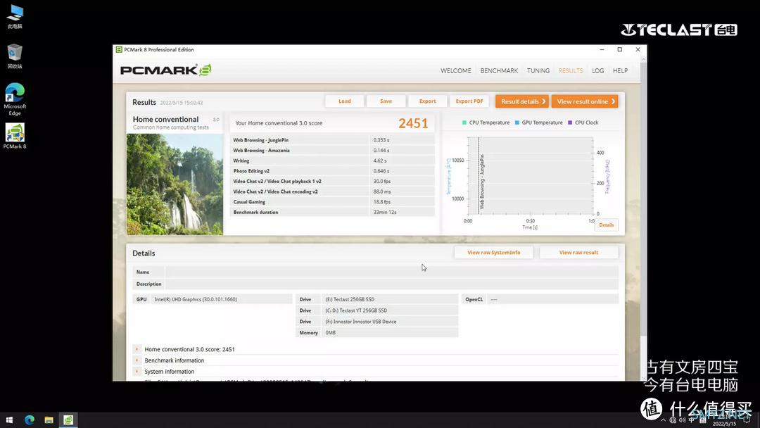Screen dimensions: 760x428
Task: Export the result as PDF
Action: click(469, 101)
